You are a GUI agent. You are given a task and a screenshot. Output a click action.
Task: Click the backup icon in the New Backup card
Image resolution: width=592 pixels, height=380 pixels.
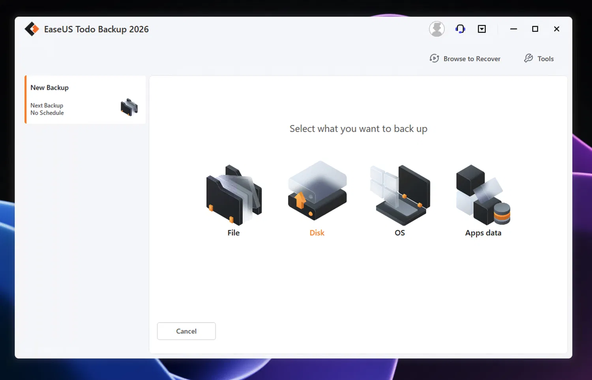(x=129, y=107)
